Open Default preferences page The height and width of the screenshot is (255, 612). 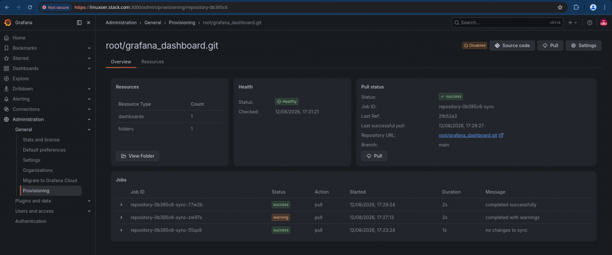[44, 150]
